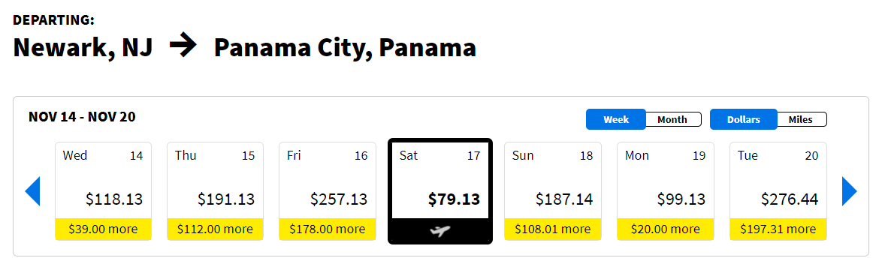Choose the Mon 19 $99.13 fare
The width and height of the screenshot is (882, 279).
[x=666, y=190]
